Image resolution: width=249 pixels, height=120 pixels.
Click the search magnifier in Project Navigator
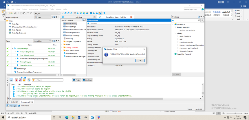tap(52, 17)
